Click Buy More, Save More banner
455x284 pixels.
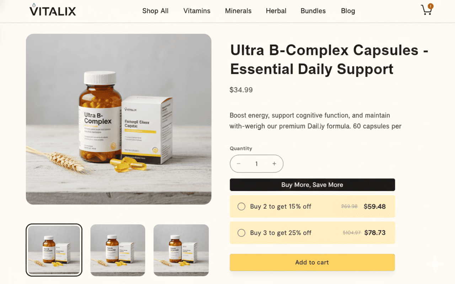(x=312, y=185)
